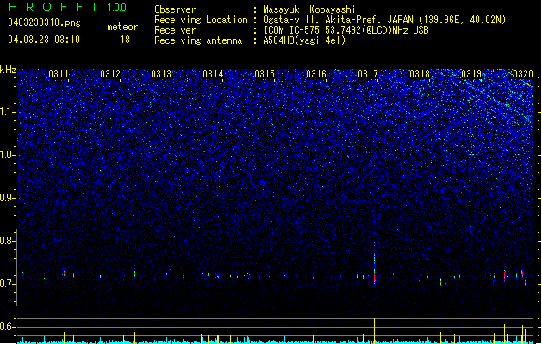This screenshot has width=542, height=344.
Task: Click the 1.0 kHz axis label
Action: point(8,155)
